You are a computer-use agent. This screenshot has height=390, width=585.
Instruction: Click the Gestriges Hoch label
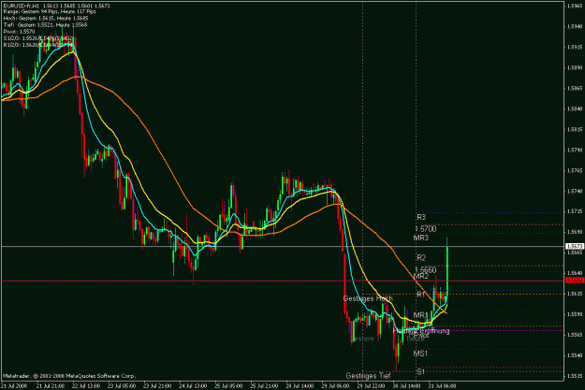(368, 298)
